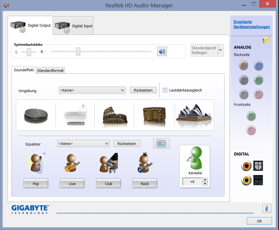Click the pink front panel jack
This screenshot has height=230, width=279.
pos(251,130)
